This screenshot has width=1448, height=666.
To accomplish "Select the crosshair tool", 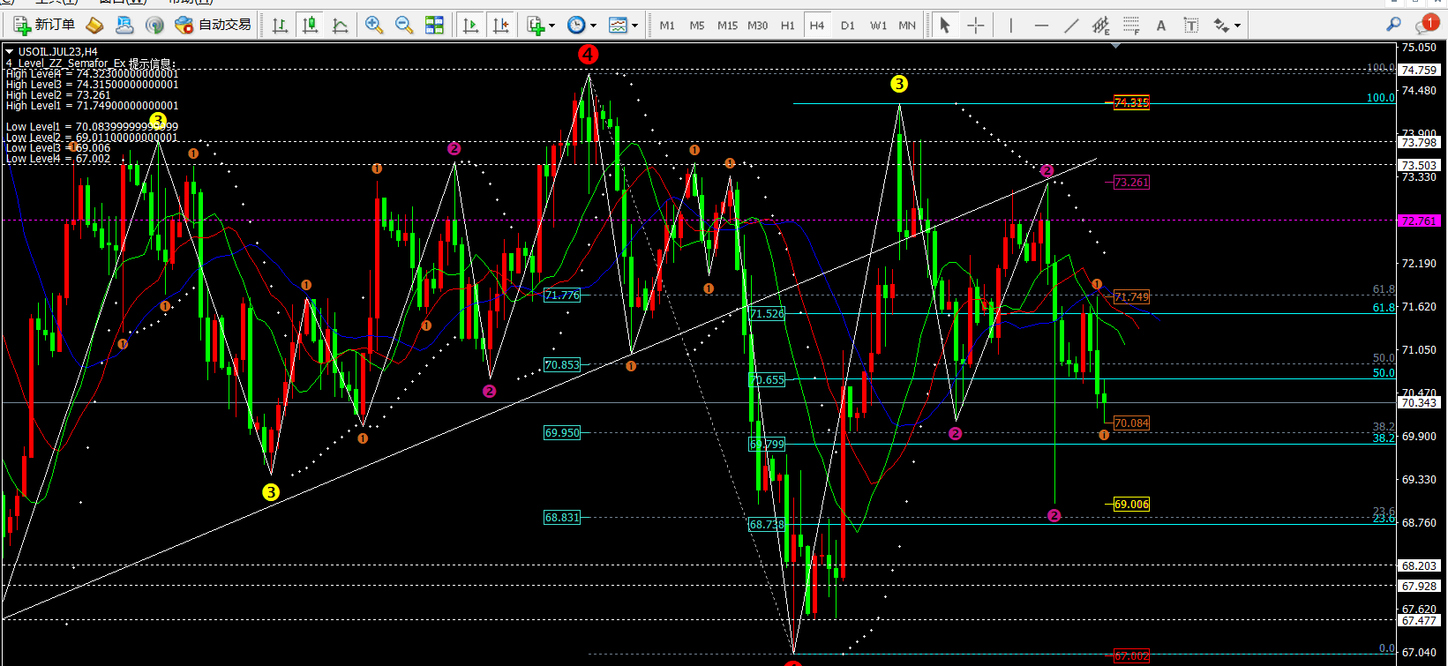I will (975, 26).
